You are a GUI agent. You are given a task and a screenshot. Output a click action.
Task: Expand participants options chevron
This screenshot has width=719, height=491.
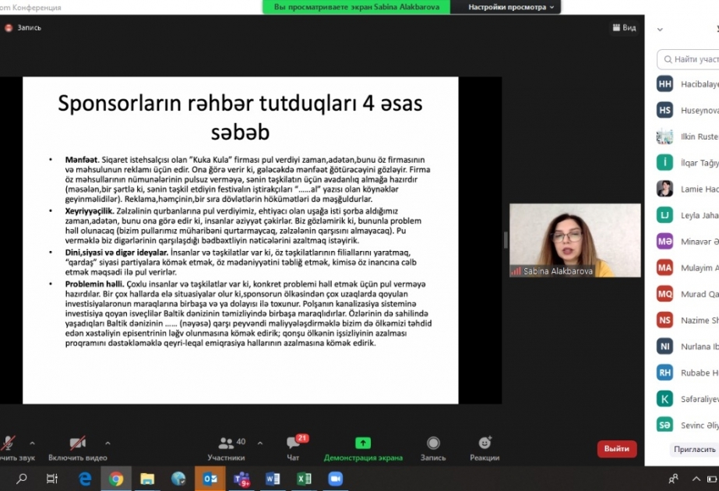pos(260,443)
